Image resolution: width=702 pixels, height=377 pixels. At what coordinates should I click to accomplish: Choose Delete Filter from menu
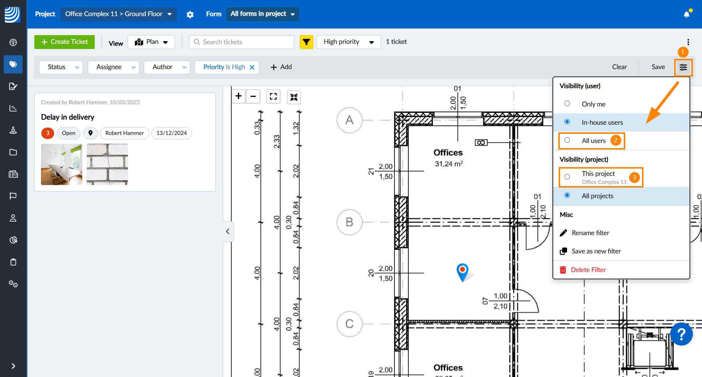588,270
